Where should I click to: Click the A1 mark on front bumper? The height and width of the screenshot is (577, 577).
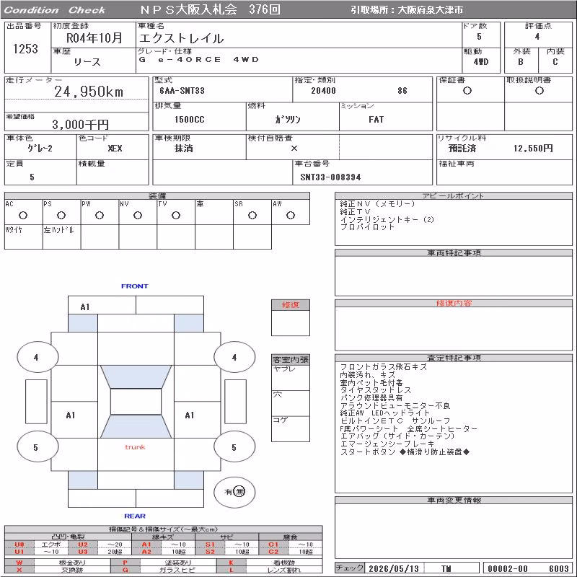(x=85, y=307)
